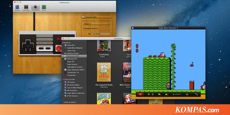Select Game Boy in OpenEmu consoles list
This screenshot has width=230, height=115.
point(74,45)
